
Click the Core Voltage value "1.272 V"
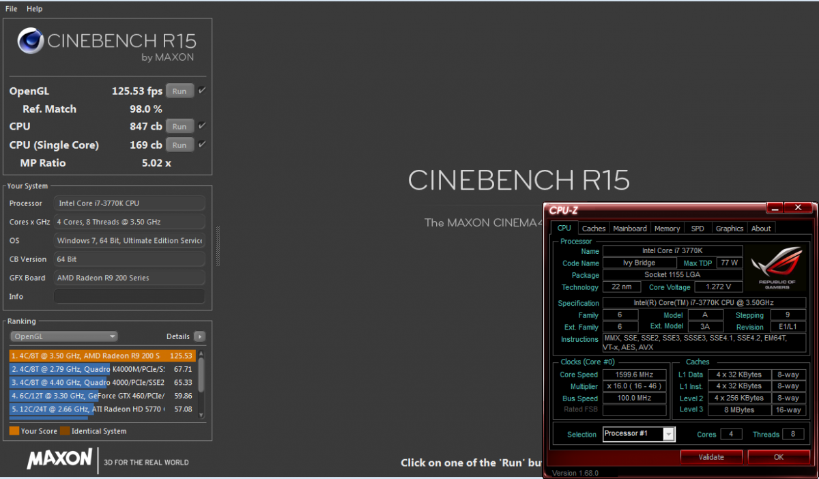pyautogui.click(x=718, y=287)
